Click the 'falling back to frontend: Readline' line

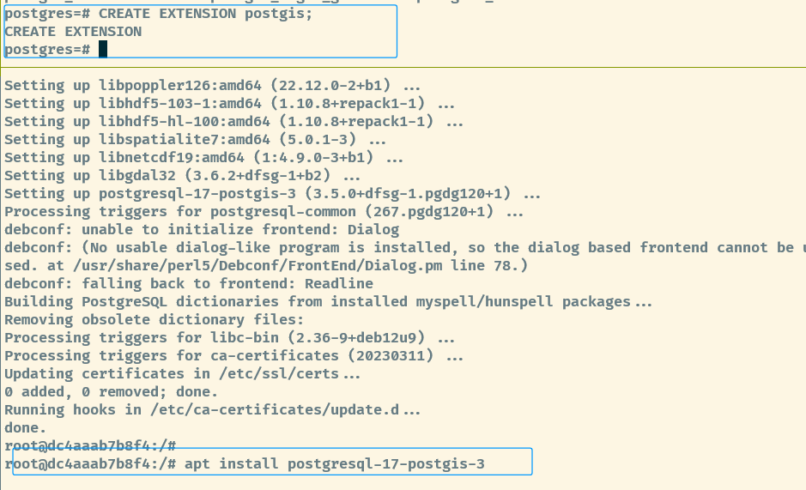pyautogui.click(x=189, y=284)
